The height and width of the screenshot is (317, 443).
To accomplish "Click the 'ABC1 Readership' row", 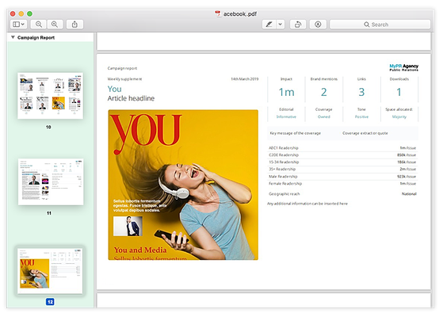I will point(342,147).
